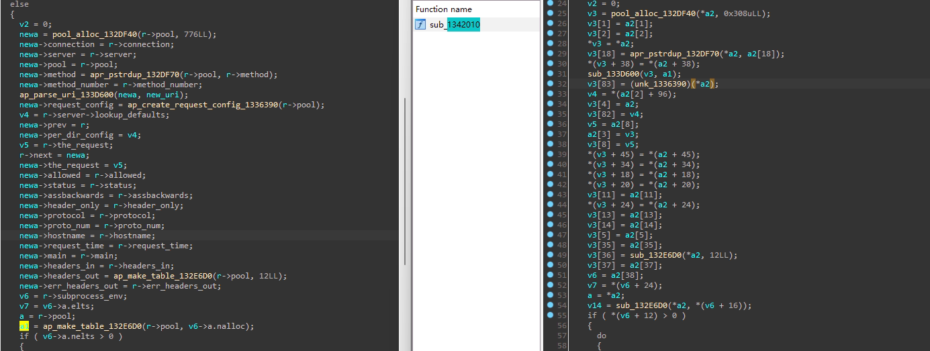
Task: Click the breakpoint dot on line 43
Action: tap(550, 195)
